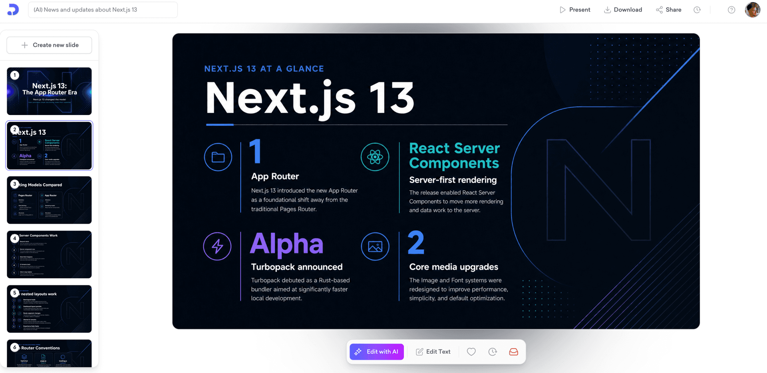767x373 pixels.
Task: Click Edit with AI button
Action: pyautogui.click(x=377, y=352)
